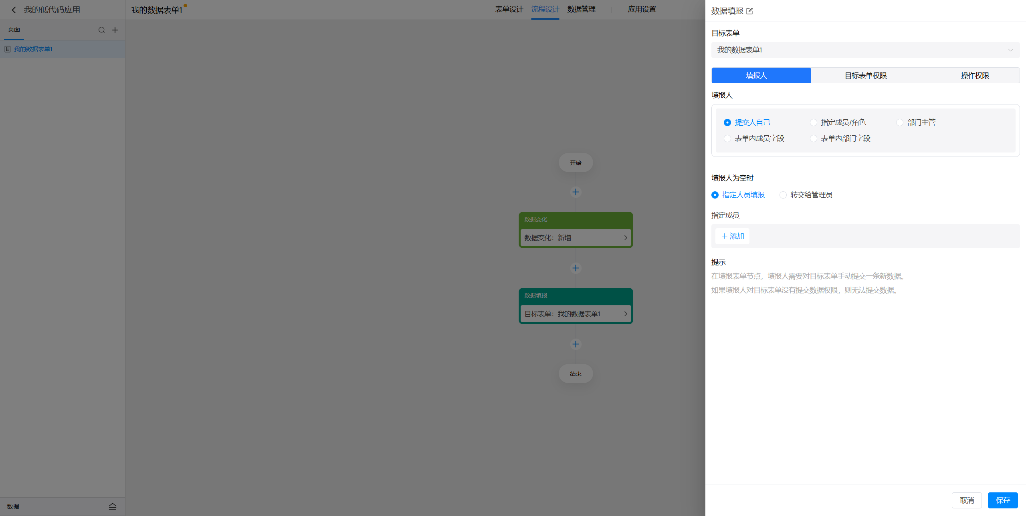This screenshot has width=1026, height=516.
Task: Click the back arrow to 我的低代码应用
Action: point(14,10)
